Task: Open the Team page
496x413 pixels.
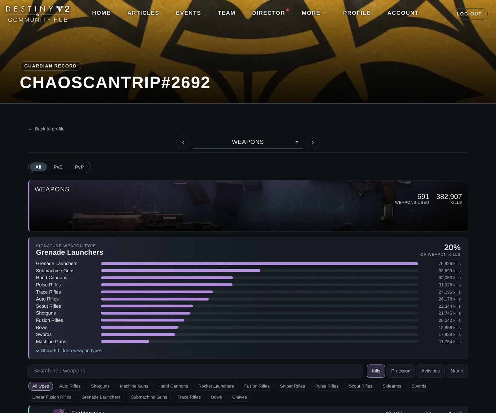Action: click(227, 13)
